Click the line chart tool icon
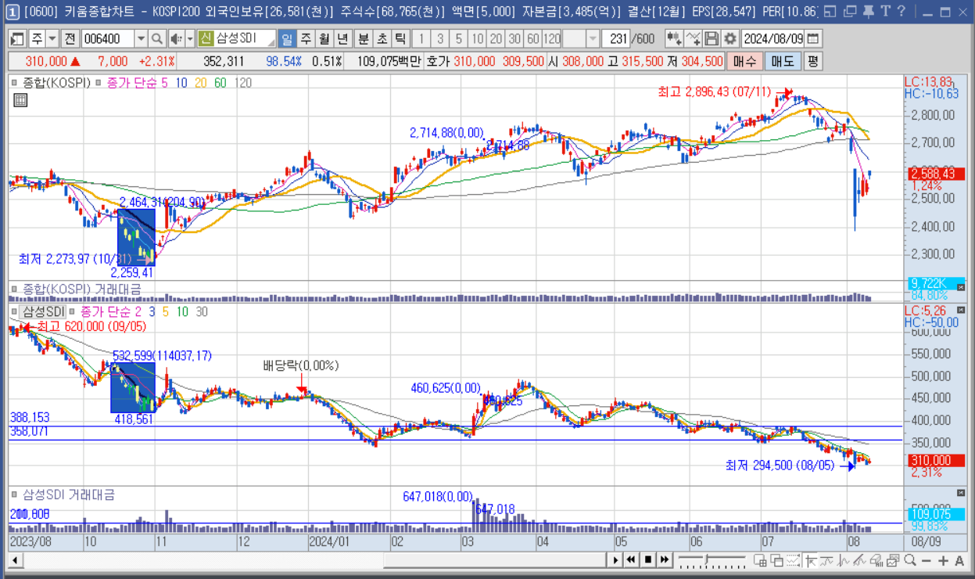Screen dimensions: 975x579 [693, 39]
